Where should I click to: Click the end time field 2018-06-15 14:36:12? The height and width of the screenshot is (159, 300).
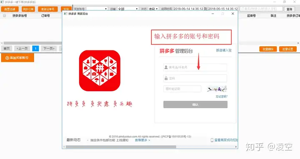click(223, 9)
